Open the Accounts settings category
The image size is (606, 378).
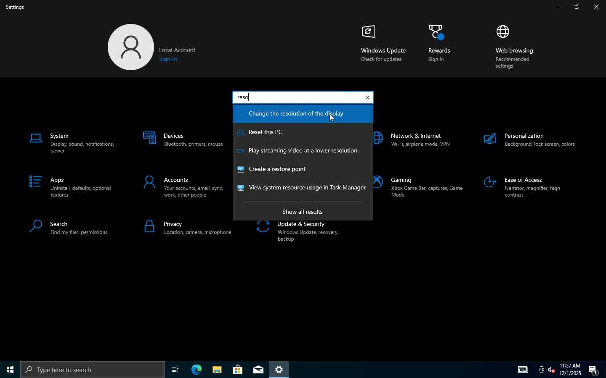(x=176, y=180)
